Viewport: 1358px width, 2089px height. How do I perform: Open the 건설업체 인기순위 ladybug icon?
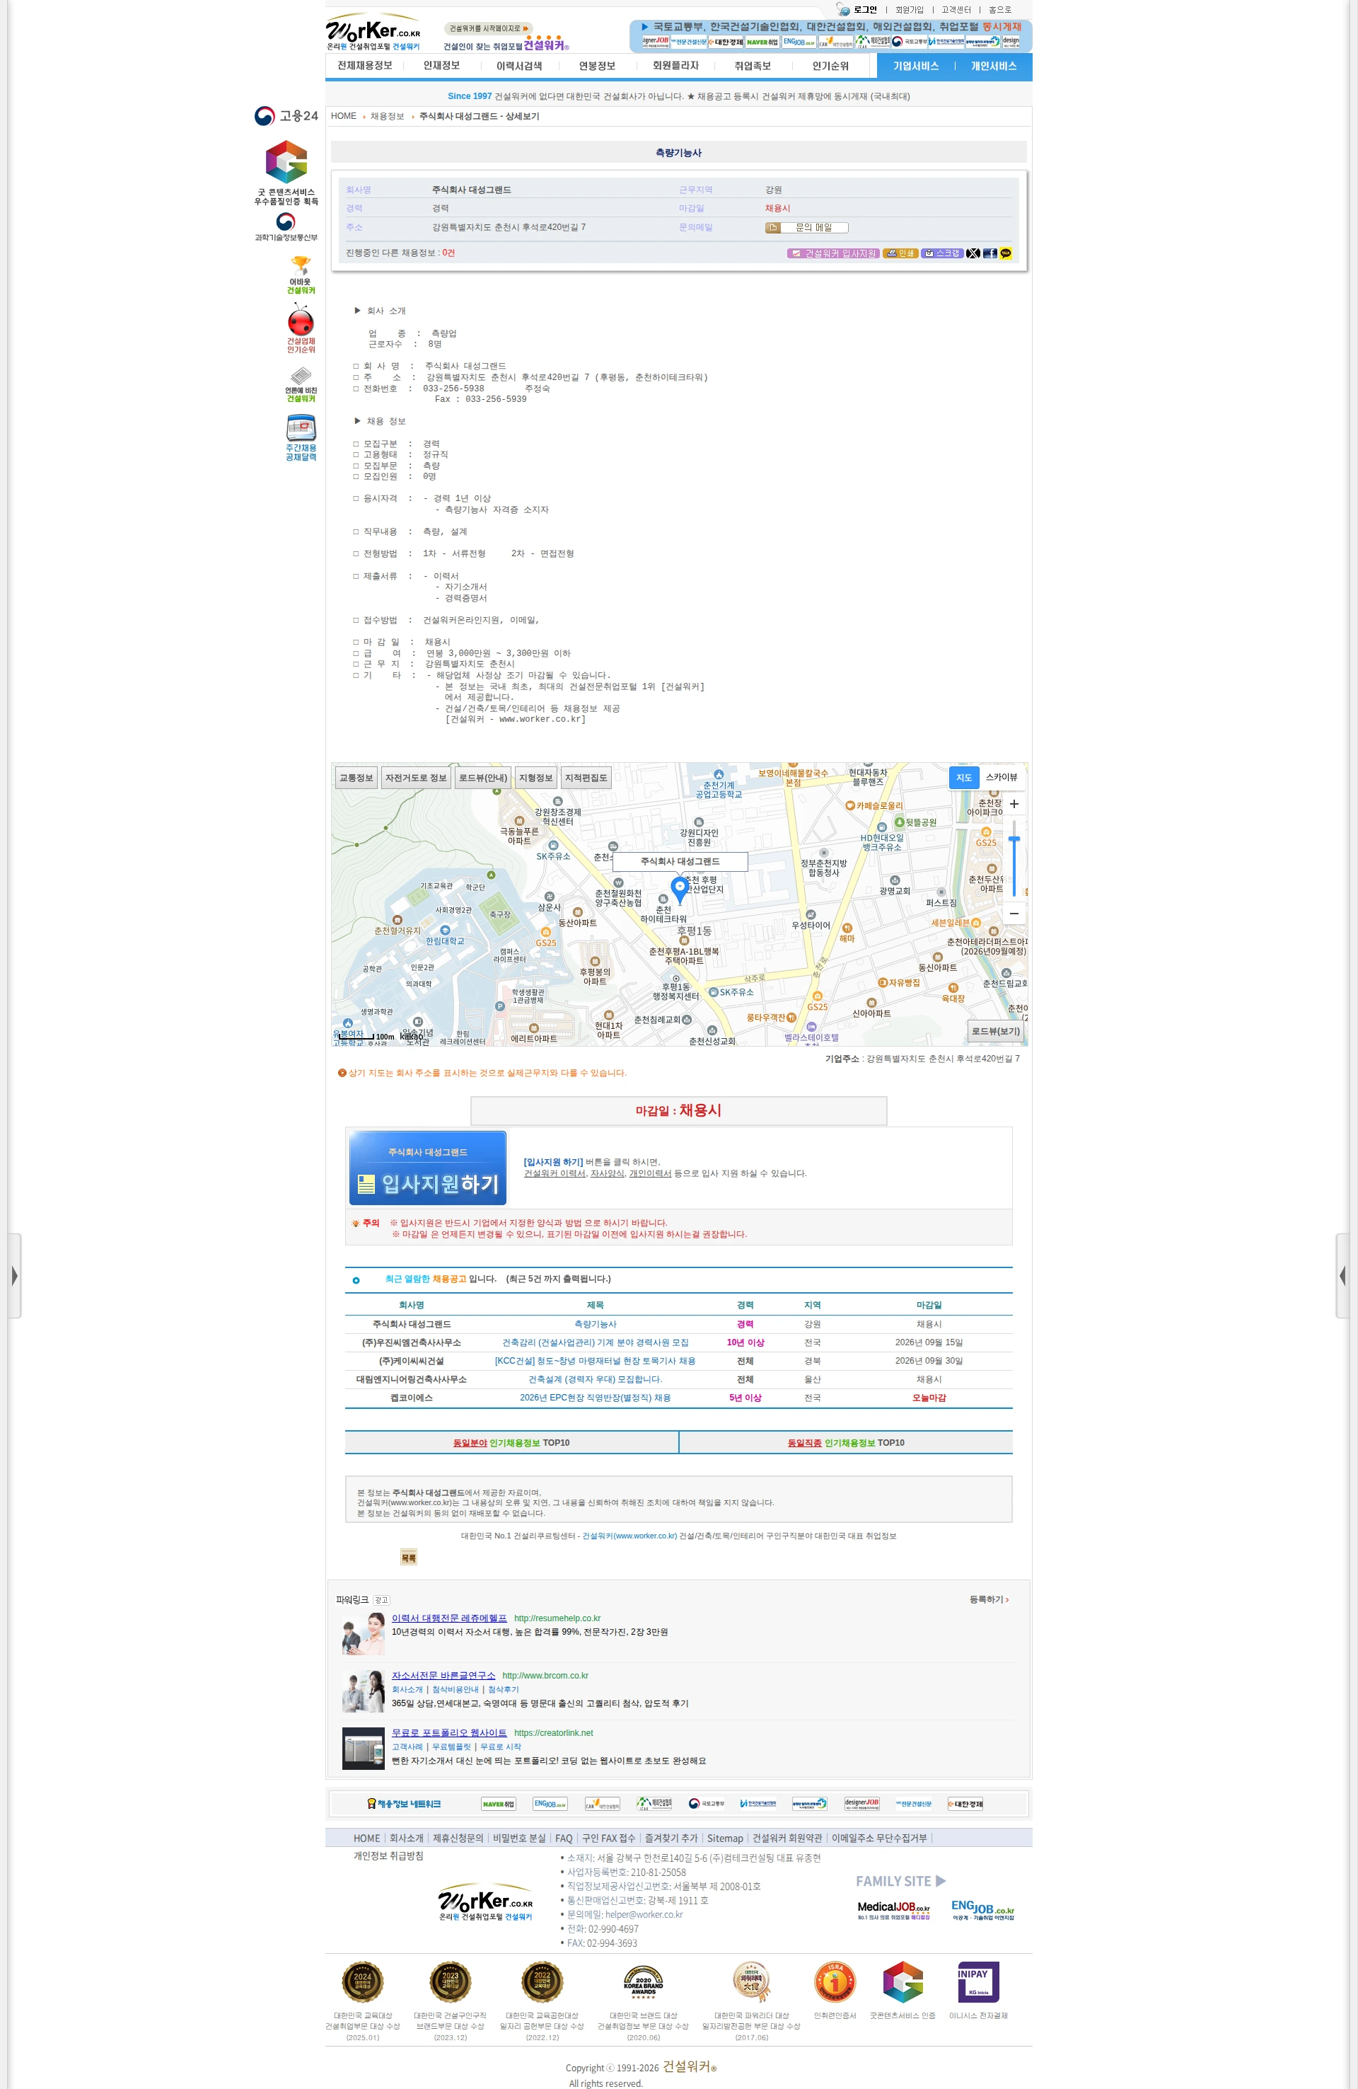pos(301,328)
